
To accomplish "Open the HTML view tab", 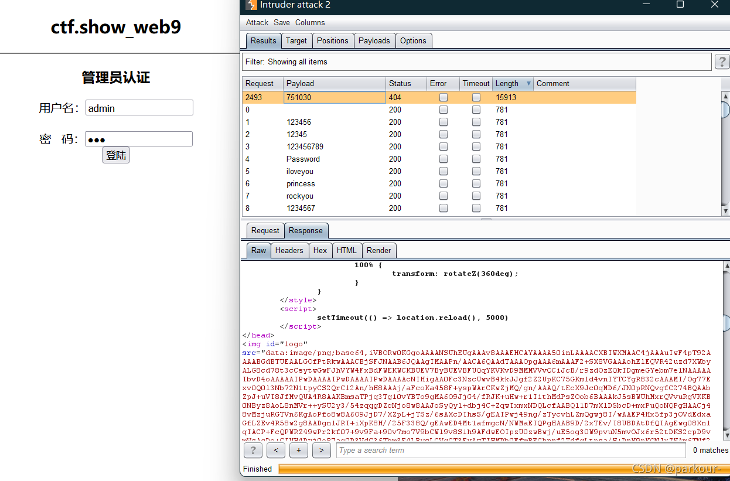I will (347, 250).
